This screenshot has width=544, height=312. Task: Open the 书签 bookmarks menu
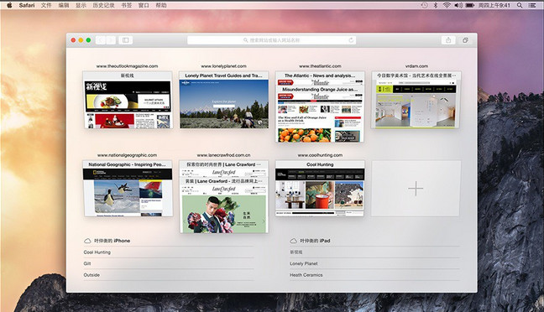(x=126, y=5)
